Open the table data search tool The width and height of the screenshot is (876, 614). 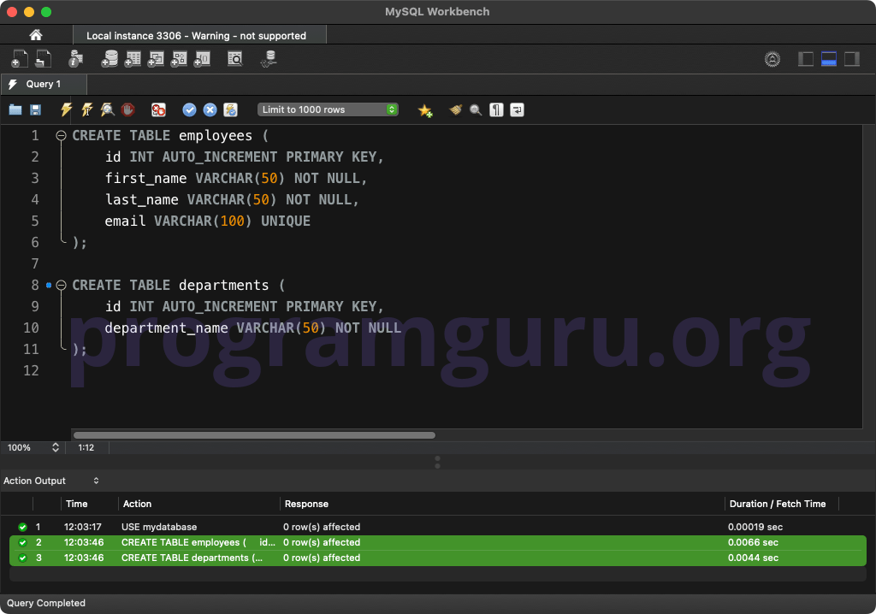click(235, 58)
